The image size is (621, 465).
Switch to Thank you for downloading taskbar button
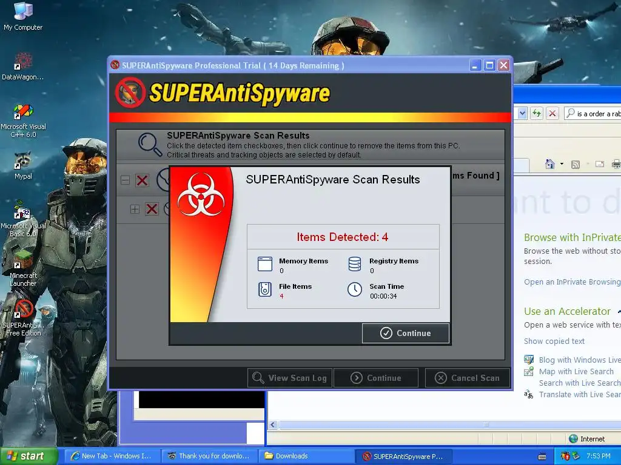click(209, 456)
